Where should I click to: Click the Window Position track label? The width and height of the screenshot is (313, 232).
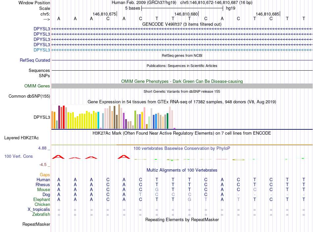click(34, 3)
